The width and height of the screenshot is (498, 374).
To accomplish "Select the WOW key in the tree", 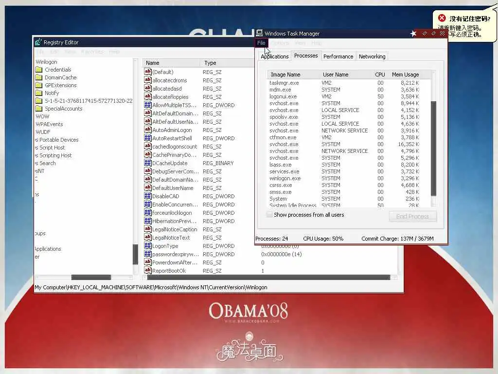I will 42,116.
